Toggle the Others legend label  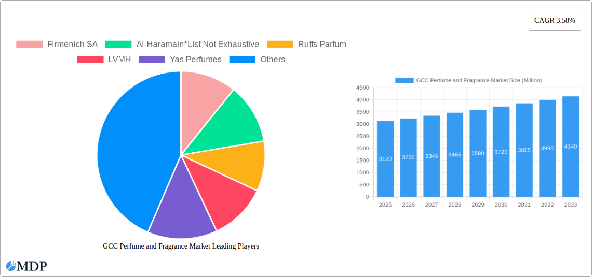click(273, 60)
